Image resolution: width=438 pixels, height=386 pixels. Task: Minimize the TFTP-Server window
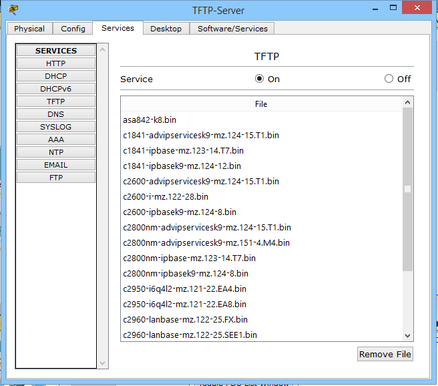[375, 9]
